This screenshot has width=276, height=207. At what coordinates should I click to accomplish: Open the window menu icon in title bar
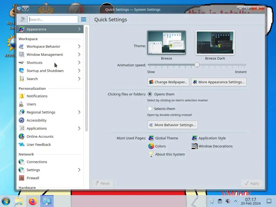coord(19,8)
